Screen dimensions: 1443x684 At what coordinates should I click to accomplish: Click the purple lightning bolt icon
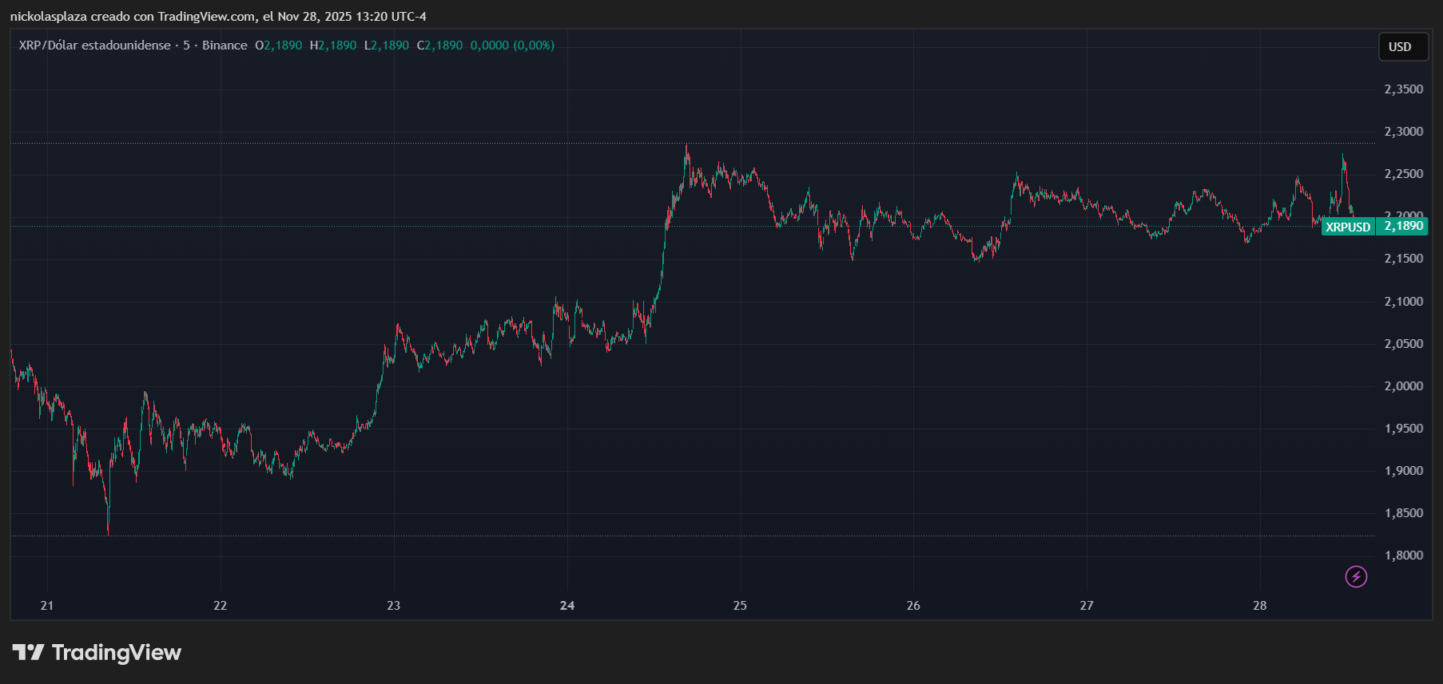click(x=1356, y=576)
